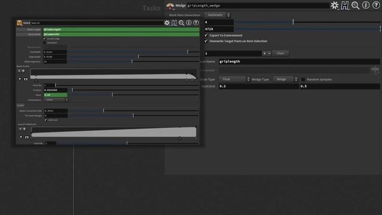The width and height of the screenshot is (382, 215).
Task: Collapse Blade Profile ramp controls arrow
Action: click(x=20, y=79)
